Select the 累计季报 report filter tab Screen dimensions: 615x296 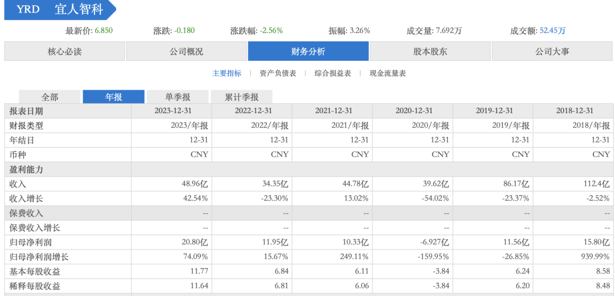[x=241, y=97]
